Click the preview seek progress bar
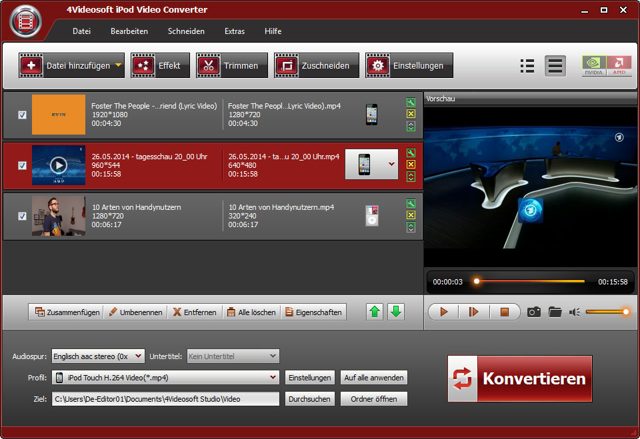 [530, 281]
